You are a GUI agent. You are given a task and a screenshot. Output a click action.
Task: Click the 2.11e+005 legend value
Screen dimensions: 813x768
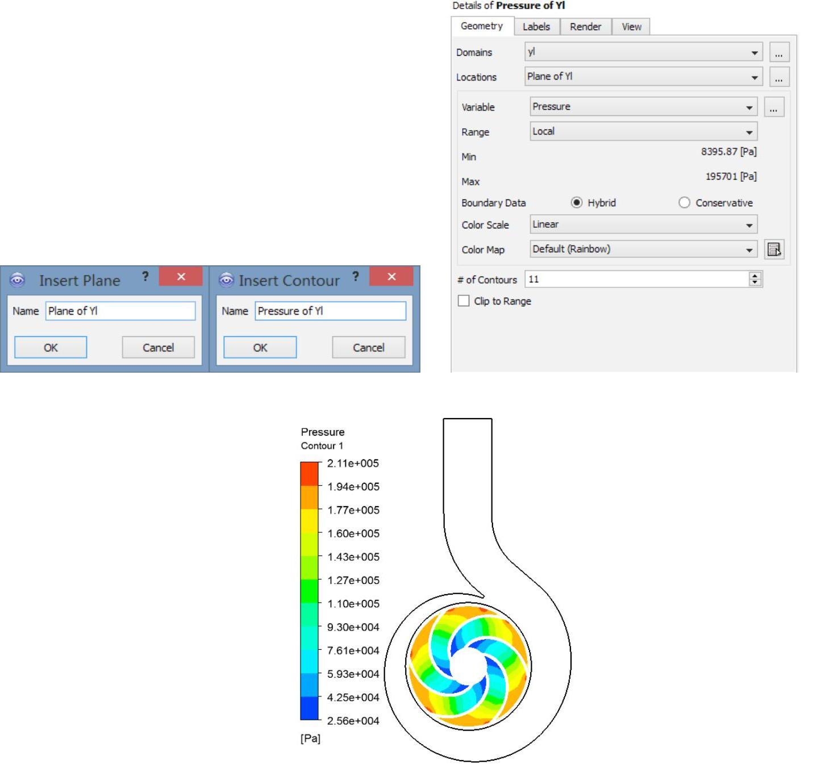[x=353, y=464]
